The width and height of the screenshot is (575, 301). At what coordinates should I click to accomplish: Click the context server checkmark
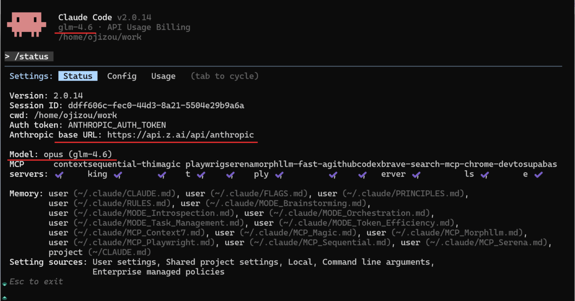[x=59, y=175]
